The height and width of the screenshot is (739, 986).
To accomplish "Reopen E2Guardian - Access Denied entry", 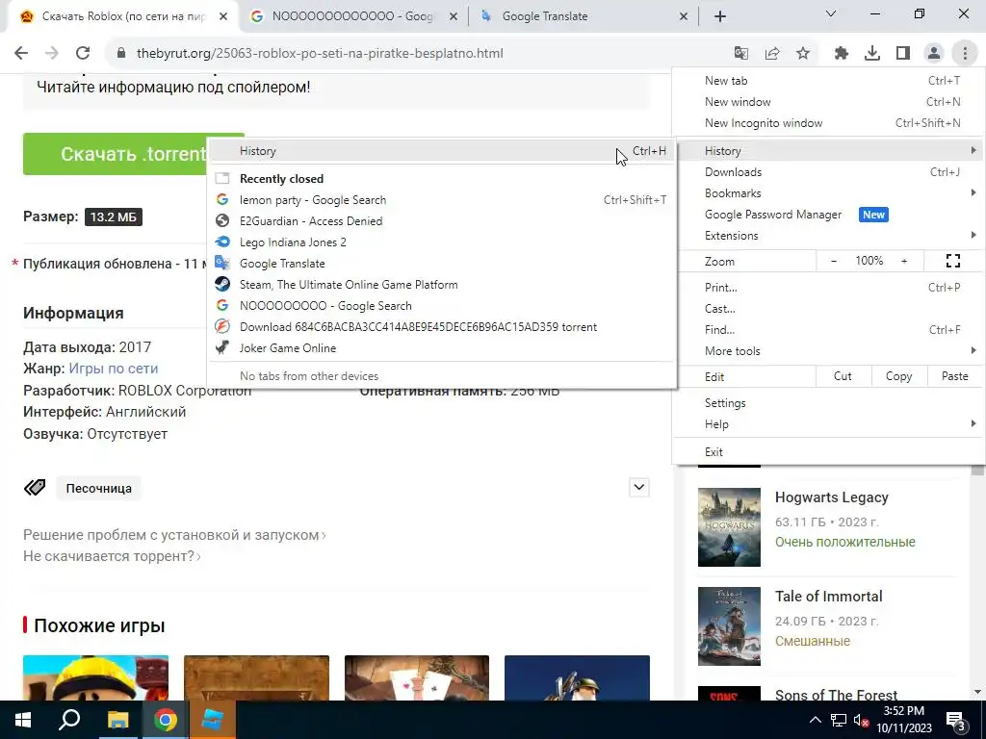I will coord(441,221).
